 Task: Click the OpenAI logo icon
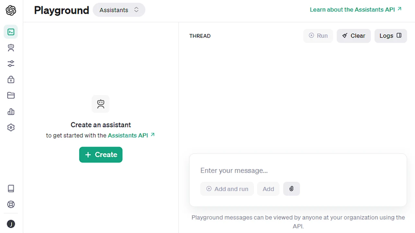pos(11,10)
